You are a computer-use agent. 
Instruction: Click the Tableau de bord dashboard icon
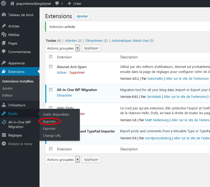point(4,15)
